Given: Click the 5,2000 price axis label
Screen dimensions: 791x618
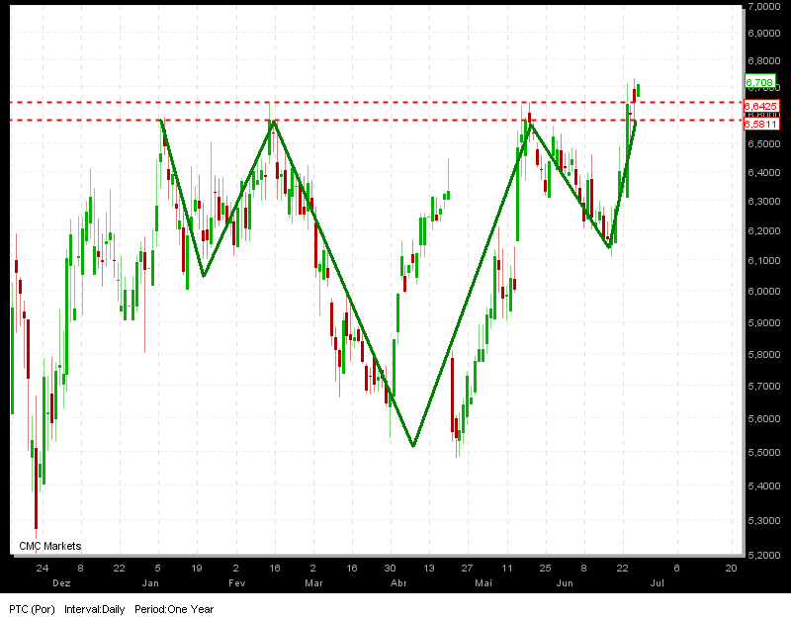Looking at the screenshot, I should pyautogui.click(x=764, y=556).
